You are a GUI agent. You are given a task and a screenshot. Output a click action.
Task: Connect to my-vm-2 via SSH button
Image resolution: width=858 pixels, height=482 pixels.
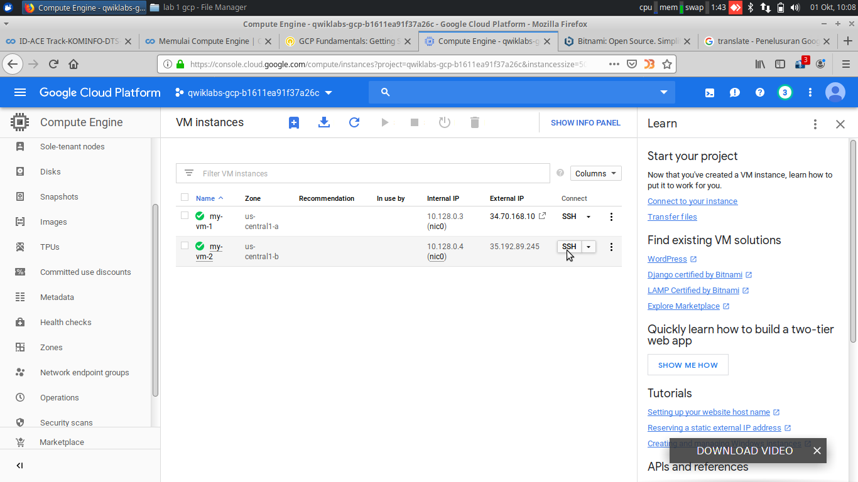pyautogui.click(x=569, y=247)
